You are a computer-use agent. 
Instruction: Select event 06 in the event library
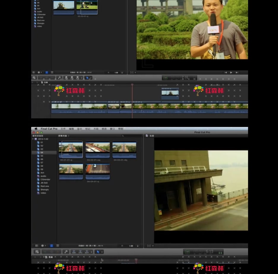point(42,159)
